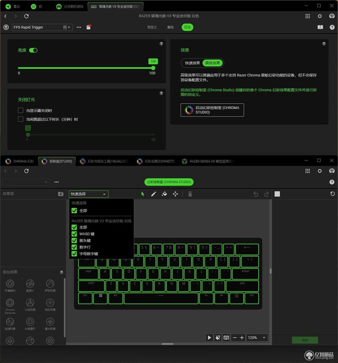
Task: Check 当显示器关闭时 checkbox
Action: (21, 110)
